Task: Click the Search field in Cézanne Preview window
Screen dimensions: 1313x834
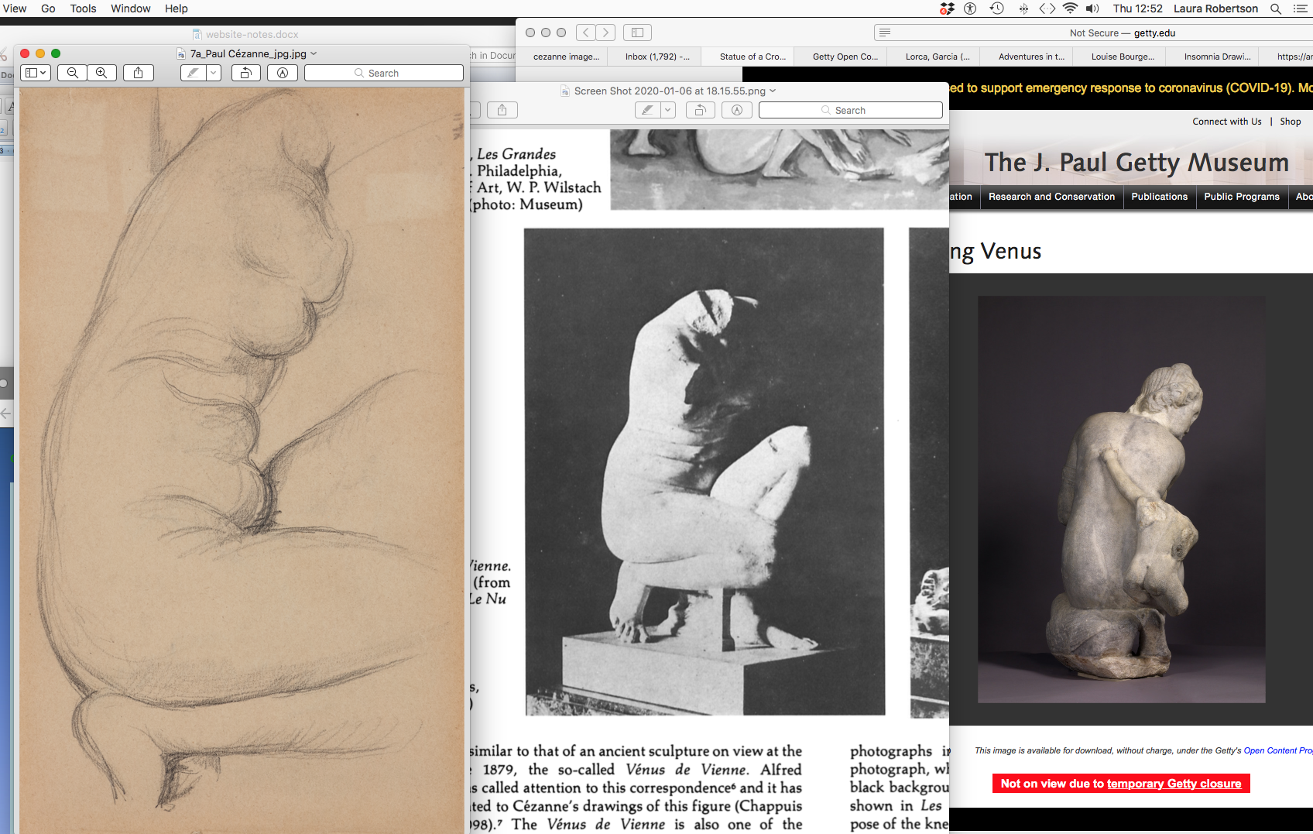Action: click(x=384, y=73)
